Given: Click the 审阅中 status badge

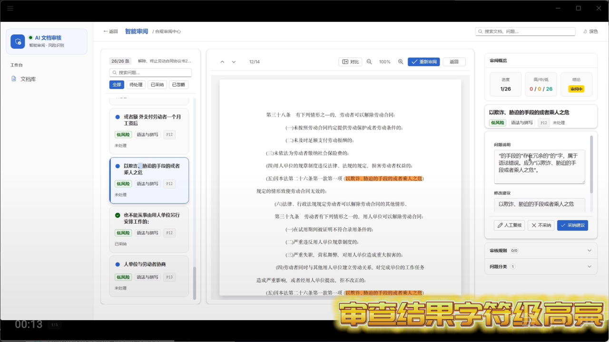Looking at the screenshot, I should click(576, 89).
